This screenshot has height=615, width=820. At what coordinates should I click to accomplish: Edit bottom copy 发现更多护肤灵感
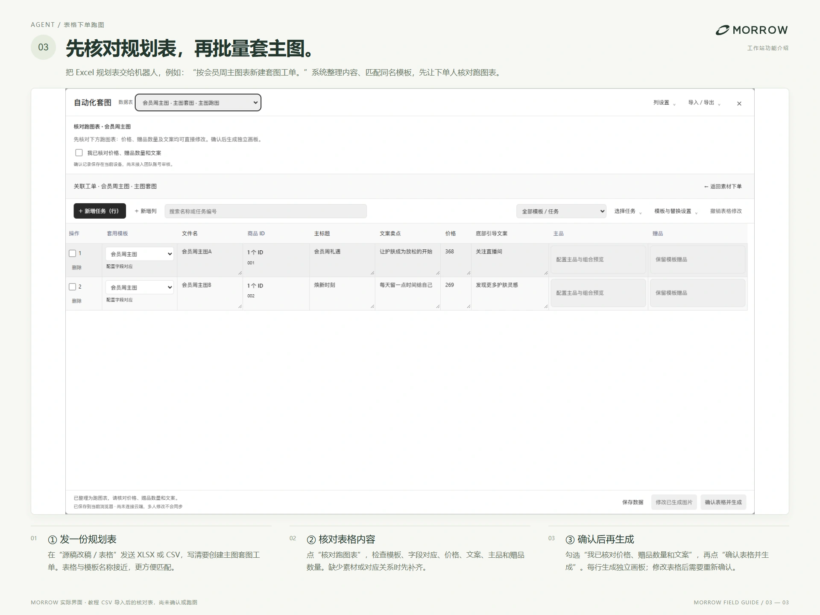[510, 293]
